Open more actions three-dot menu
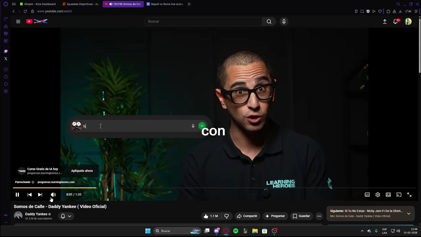 319,216
